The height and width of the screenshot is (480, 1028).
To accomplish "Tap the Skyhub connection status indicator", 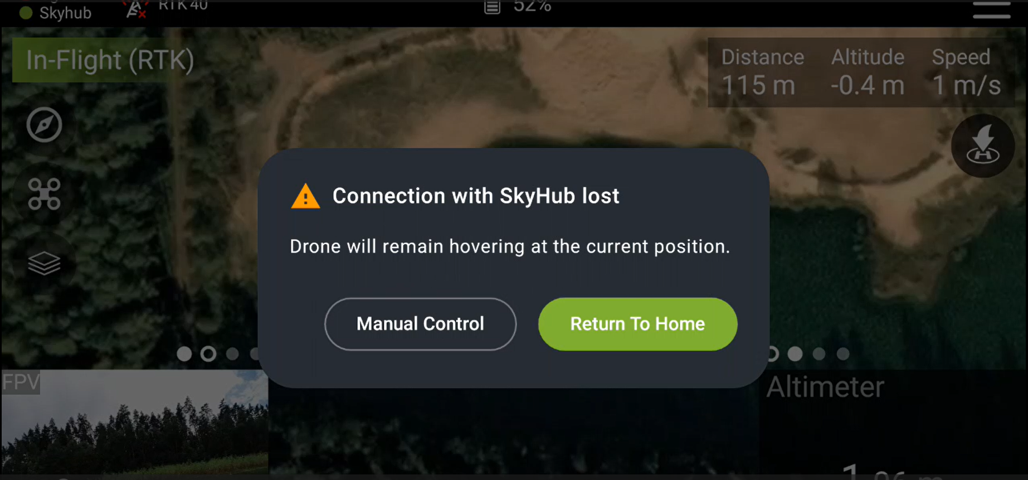I will (x=55, y=12).
